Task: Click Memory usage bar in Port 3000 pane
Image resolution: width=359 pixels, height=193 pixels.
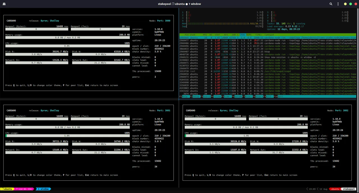Action: tap(68, 38)
